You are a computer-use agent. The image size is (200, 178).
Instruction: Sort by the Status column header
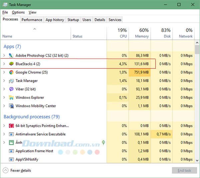pyautogui.click(x=89, y=33)
